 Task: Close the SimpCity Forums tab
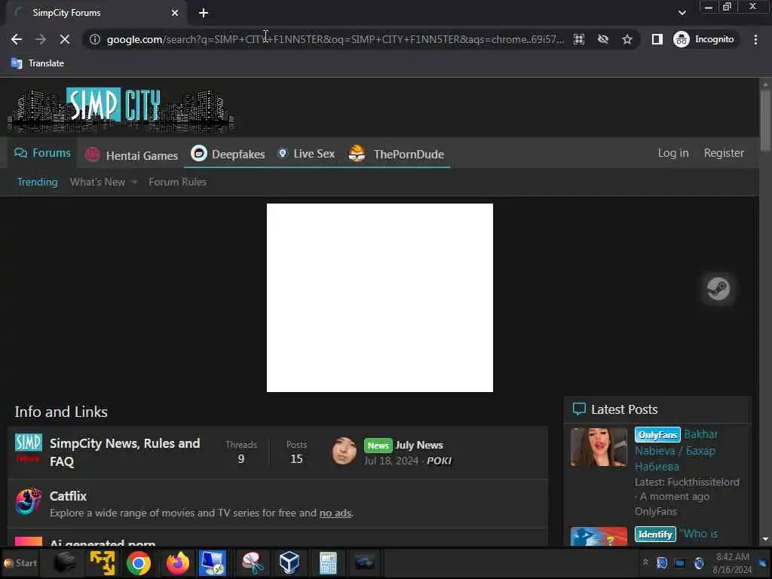[x=175, y=13]
